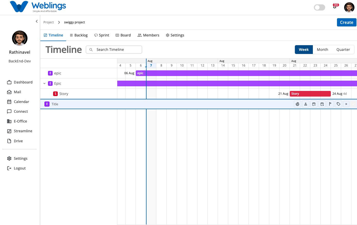Open Connect in the sidebar

[x=17, y=111]
